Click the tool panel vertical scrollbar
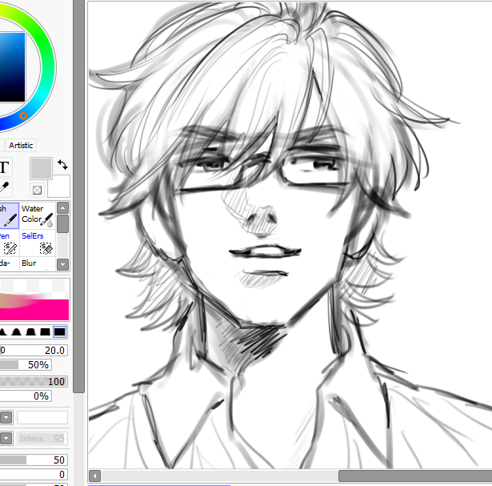492x486 pixels. pos(78,196)
